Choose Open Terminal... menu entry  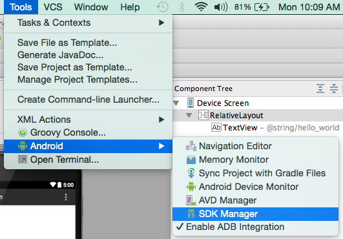pos(88,160)
